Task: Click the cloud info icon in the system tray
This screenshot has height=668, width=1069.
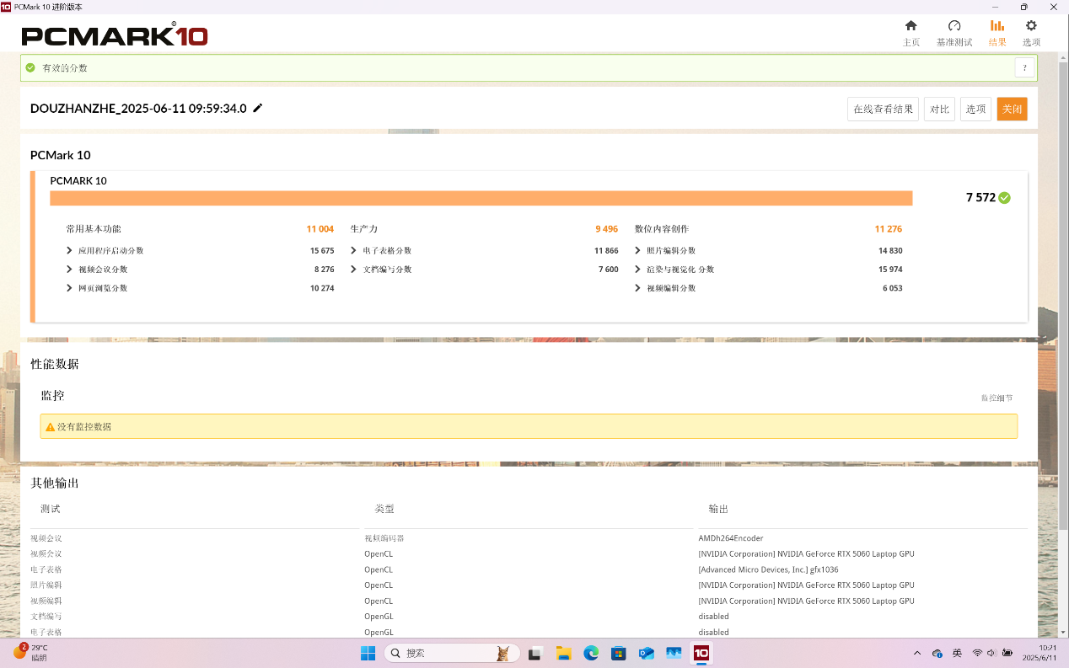Action: pos(937,653)
